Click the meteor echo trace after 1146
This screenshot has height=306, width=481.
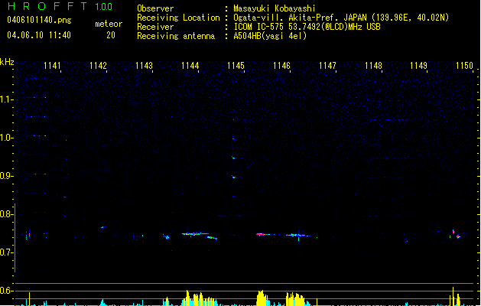coord(298,236)
